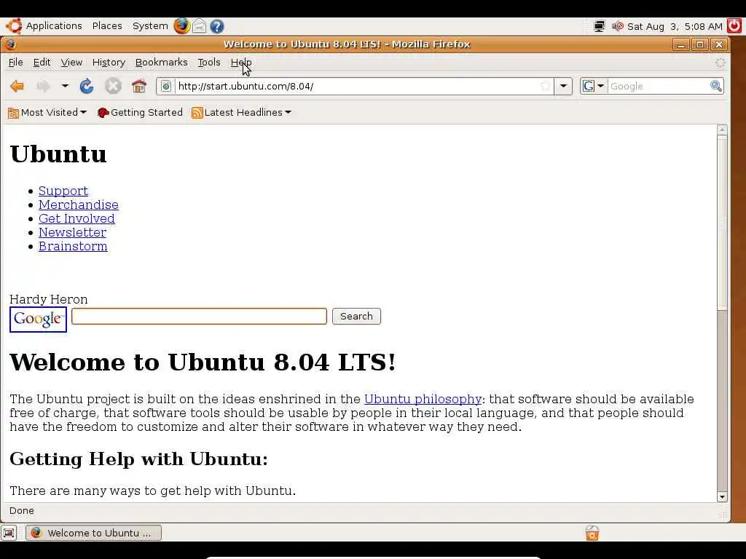Image resolution: width=746 pixels, height=559 pixels.
Task: Open the trash icon in bottom panel
Action: [x=592, y=533]
